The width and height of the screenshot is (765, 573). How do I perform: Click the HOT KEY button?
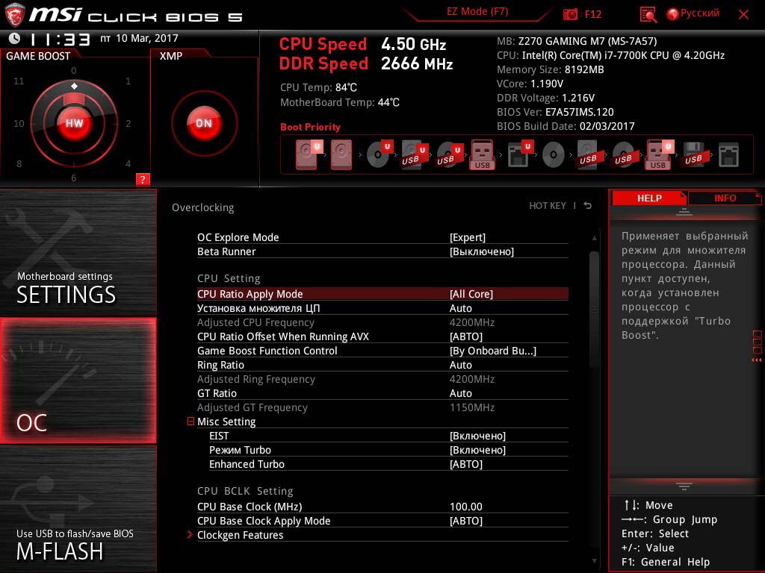coord(548,206)
